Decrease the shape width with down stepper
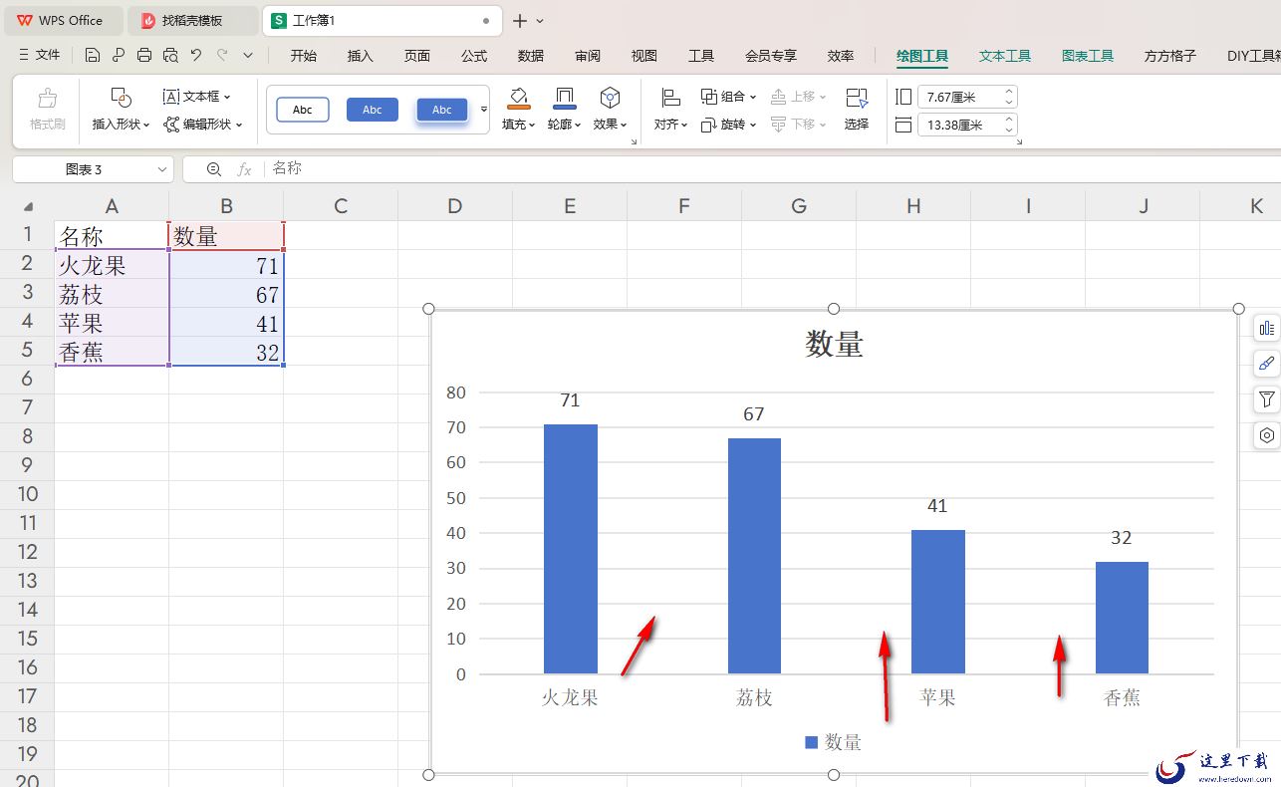The image size is (1281, 787). click(x=1009, y=130)
